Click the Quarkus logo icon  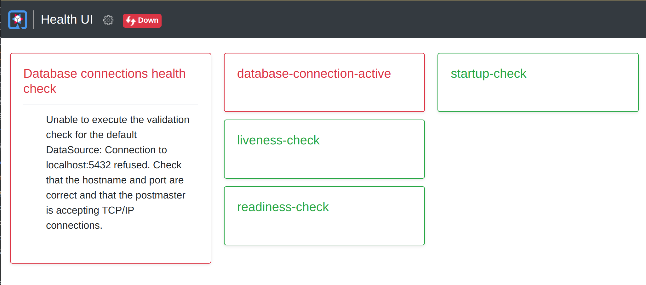18,20
